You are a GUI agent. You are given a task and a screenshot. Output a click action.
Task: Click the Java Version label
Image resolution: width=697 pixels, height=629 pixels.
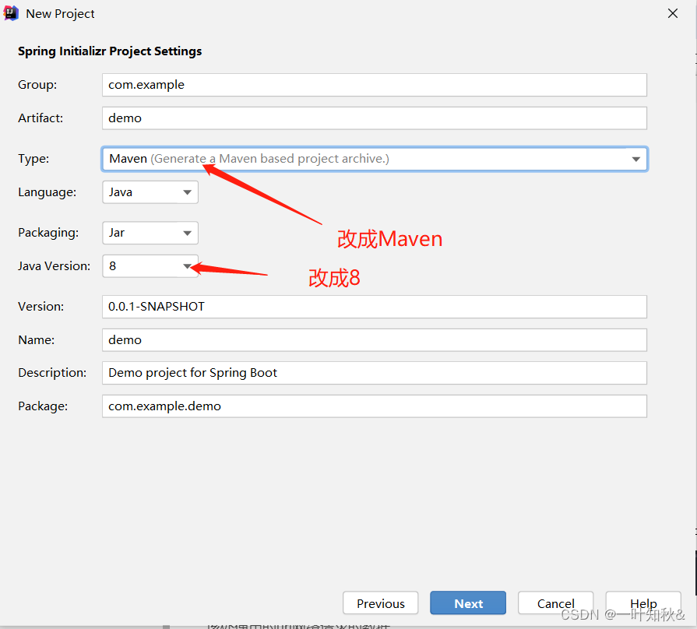click(x=54, y=266)
